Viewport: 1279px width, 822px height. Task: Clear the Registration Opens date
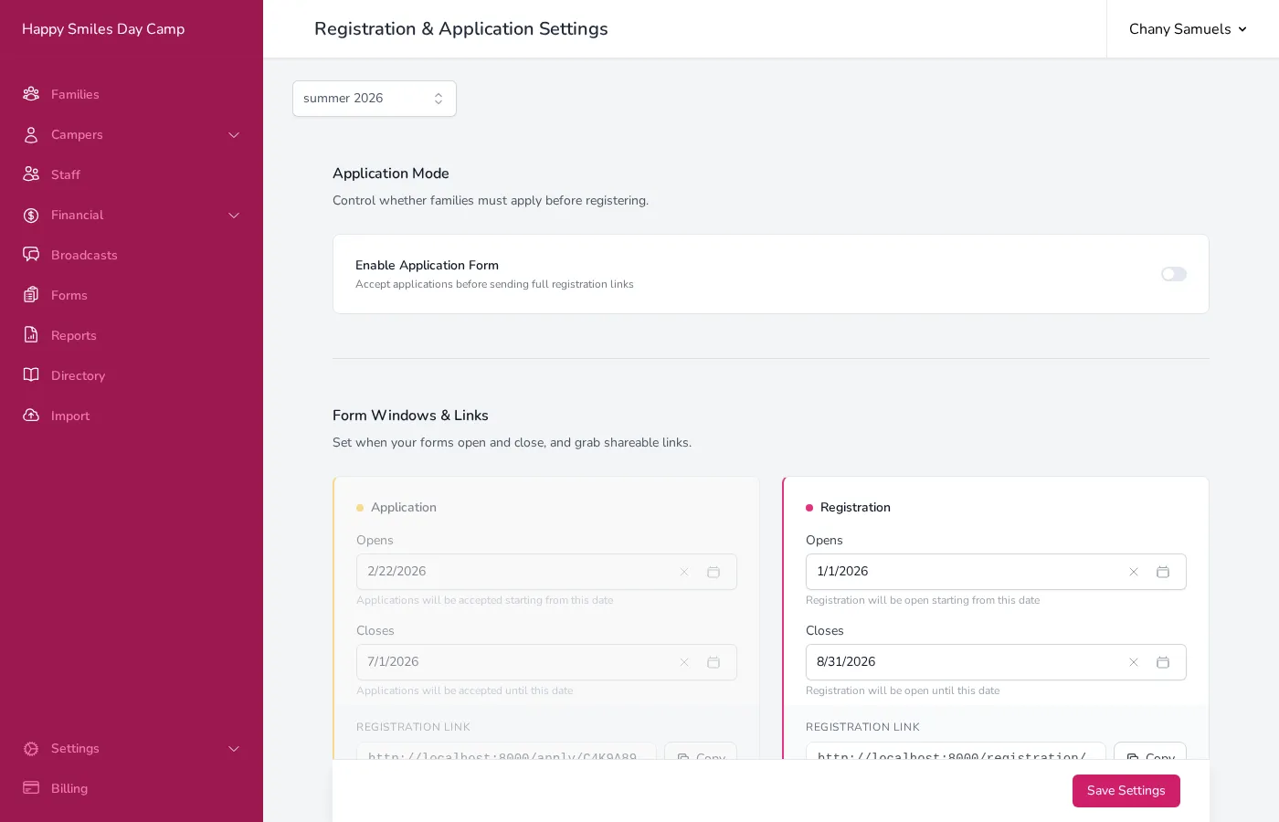[x=1134, y=572]
